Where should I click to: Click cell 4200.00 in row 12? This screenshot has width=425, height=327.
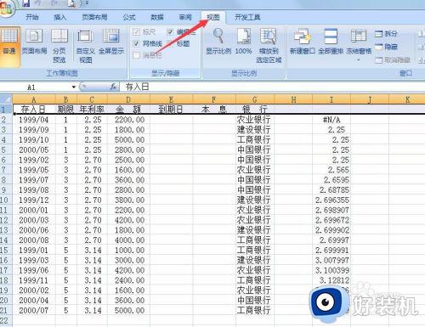tap(128, 220)
